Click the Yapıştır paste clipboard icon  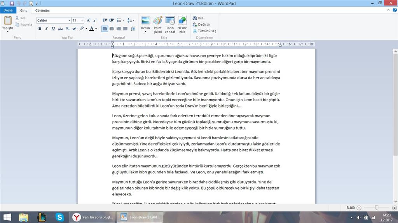8,20
